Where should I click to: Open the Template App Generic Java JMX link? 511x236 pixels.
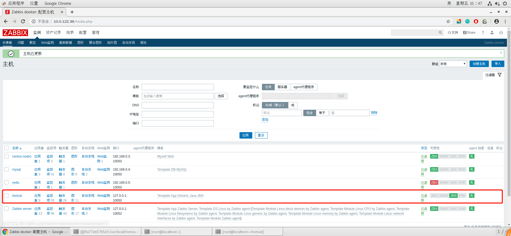180,196
